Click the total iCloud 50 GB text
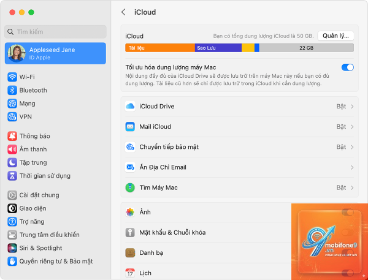The width and height of the screenshot is (368, 280). (x=263, y=36)
